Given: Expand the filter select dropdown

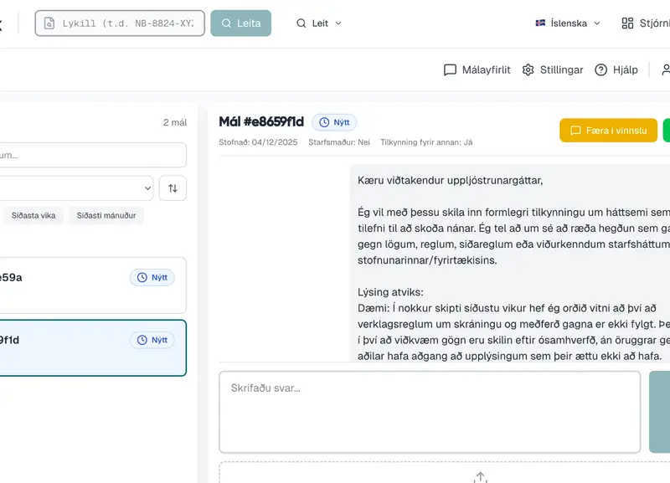Looking at the screenshot, I should pos(76,188).
